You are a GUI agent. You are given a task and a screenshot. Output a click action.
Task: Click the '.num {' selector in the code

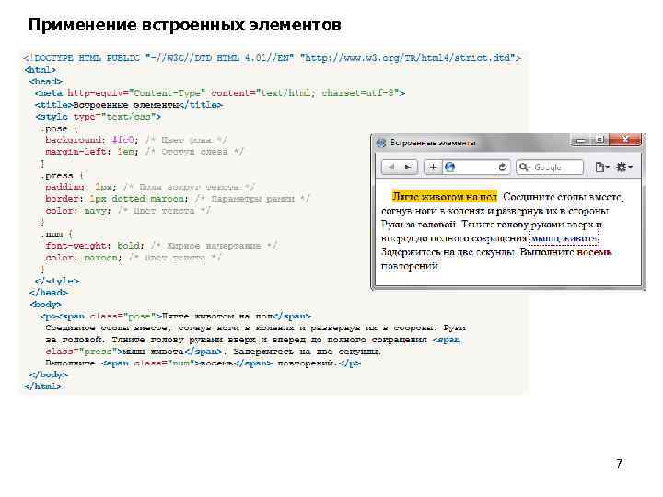(x=57, y=234)
